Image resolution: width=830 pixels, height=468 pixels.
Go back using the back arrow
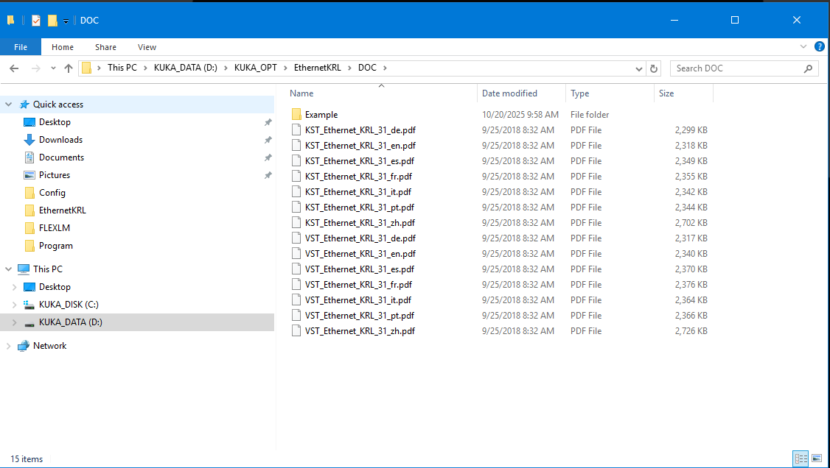pos(14,68)
